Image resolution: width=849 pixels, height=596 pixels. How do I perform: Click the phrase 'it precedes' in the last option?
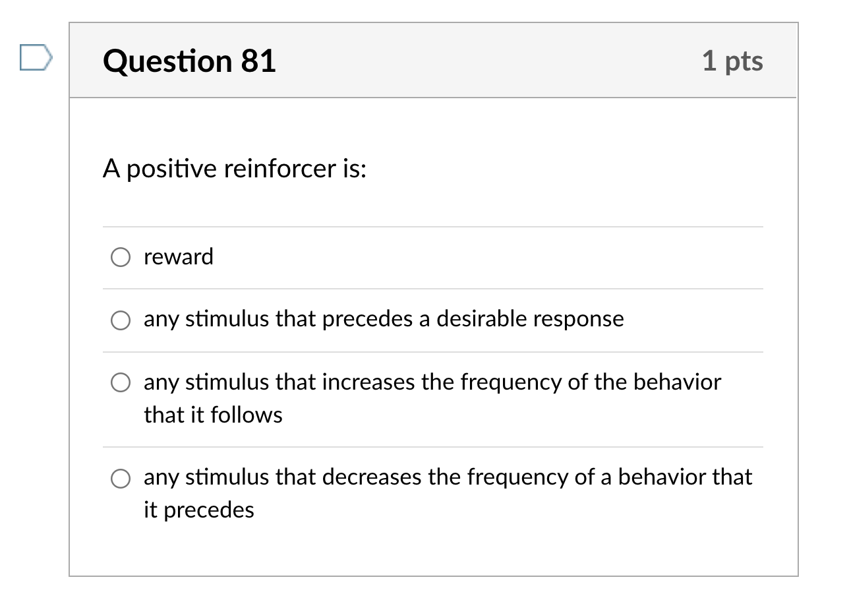point(198,510)
